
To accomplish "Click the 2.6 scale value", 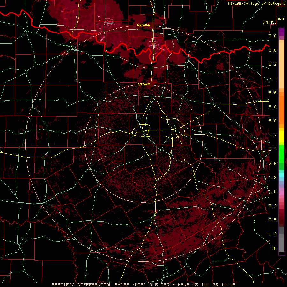I will coord(273,164).
